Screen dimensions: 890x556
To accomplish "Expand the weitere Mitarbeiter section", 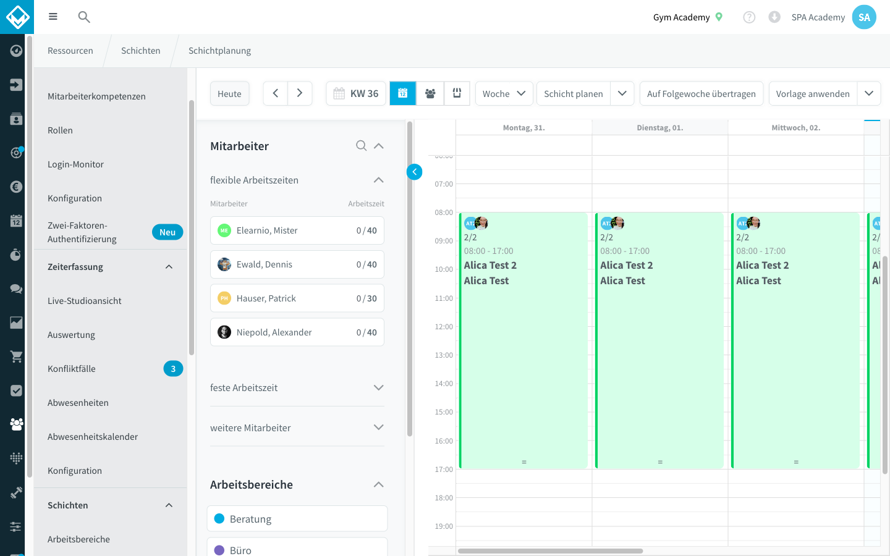I will click(x=297, y=428).
